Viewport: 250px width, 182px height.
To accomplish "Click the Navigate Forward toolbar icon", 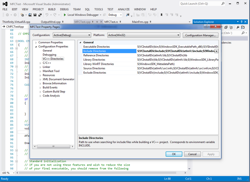I will 15,15.
